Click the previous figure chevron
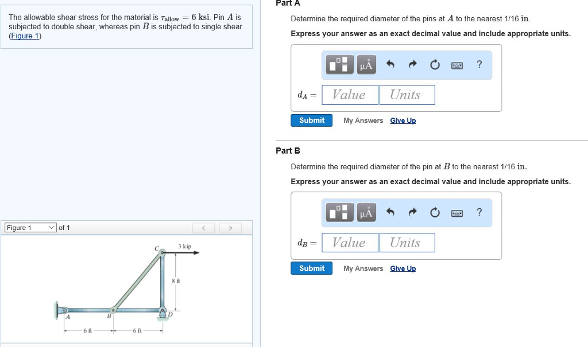 tap(204, 228)
